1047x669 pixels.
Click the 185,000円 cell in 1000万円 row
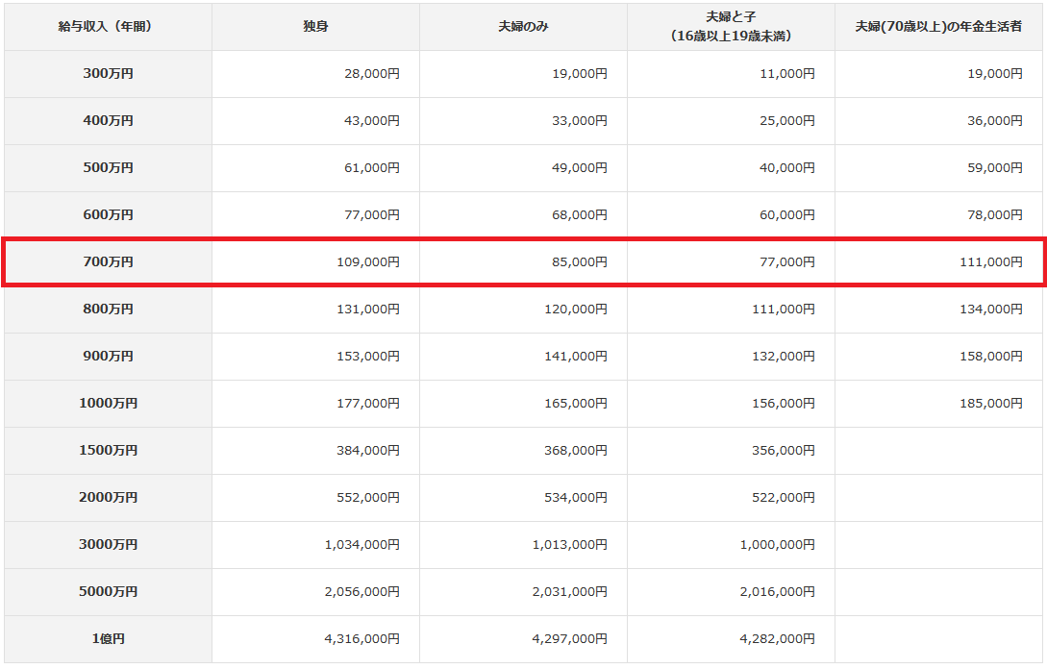(991, 404)
